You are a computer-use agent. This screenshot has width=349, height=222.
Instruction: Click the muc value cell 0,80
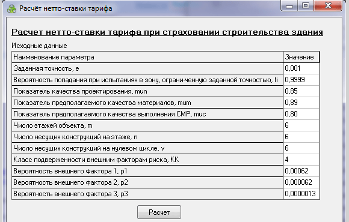point(301,114)
